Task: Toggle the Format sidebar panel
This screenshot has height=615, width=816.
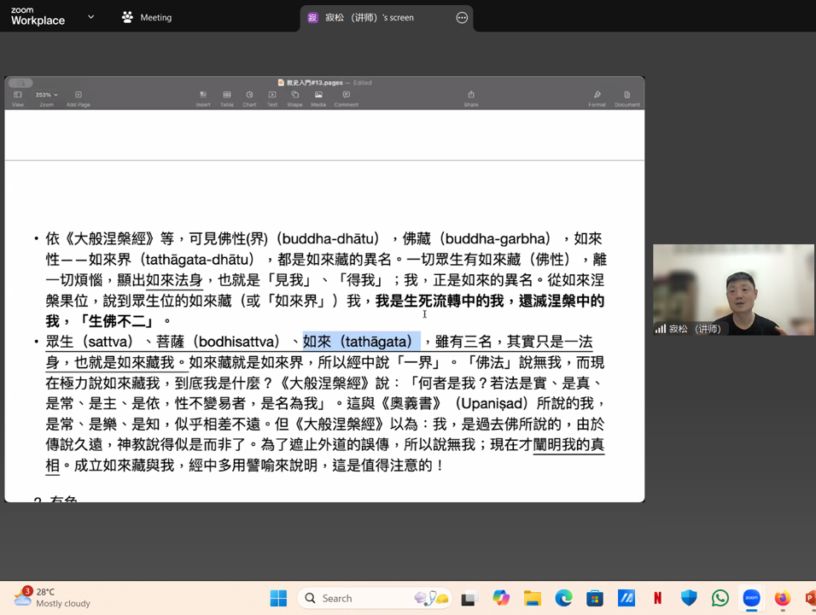Action: [597, 96]
